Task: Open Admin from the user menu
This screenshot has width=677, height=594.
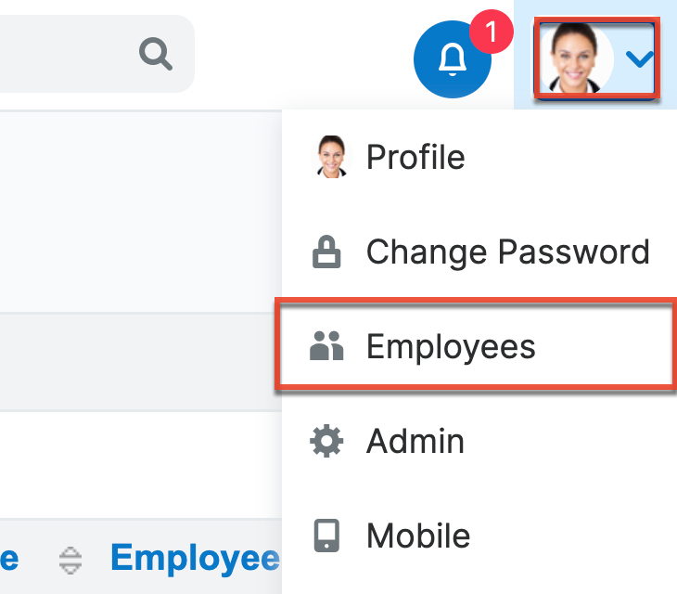Action: (x=415, y=441)
